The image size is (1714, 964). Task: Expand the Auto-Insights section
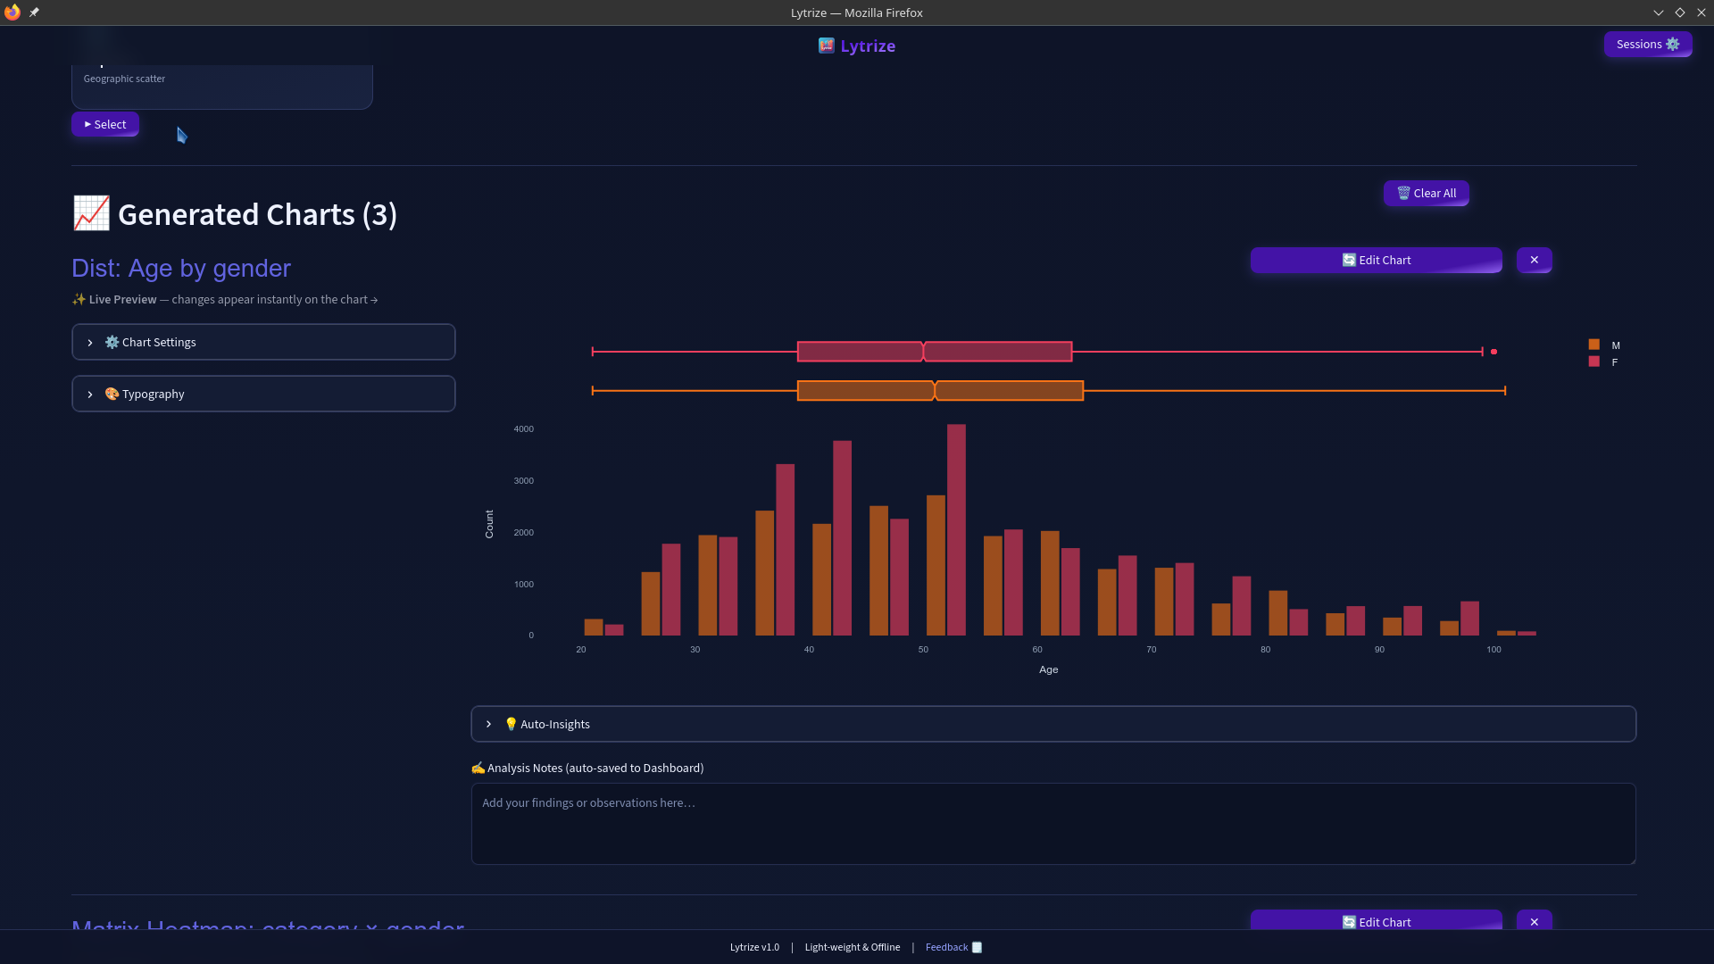[1053, 725]
